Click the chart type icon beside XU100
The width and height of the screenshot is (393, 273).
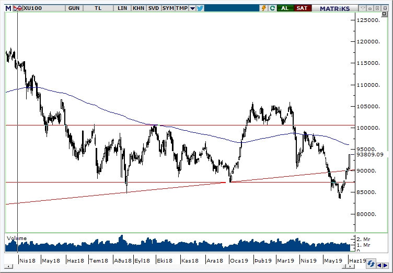pyautogui.click(x=18, y=8)
